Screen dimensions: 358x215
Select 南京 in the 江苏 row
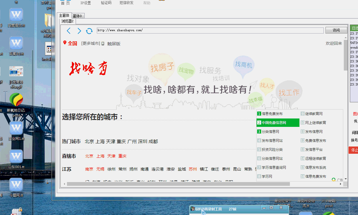89,169
